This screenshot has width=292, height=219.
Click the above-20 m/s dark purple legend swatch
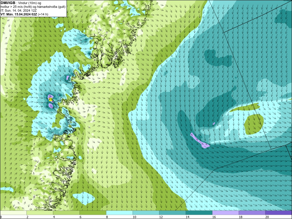[279, 213]
